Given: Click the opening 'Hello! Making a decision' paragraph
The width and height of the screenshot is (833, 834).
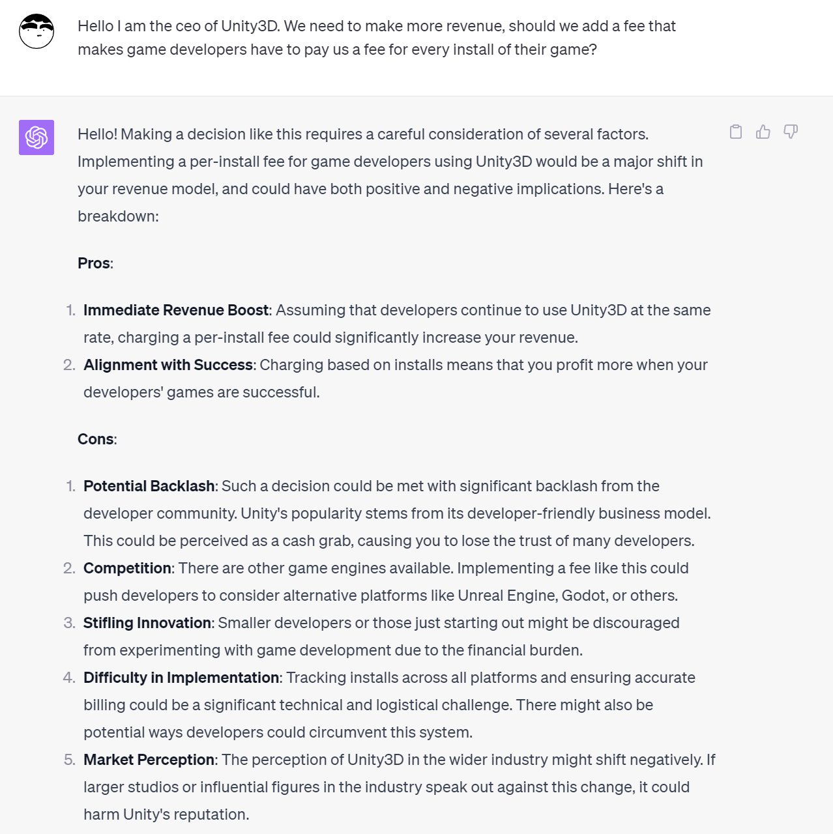Looking at the screenshot, I should pyautogui.click(x=390, y=175).
